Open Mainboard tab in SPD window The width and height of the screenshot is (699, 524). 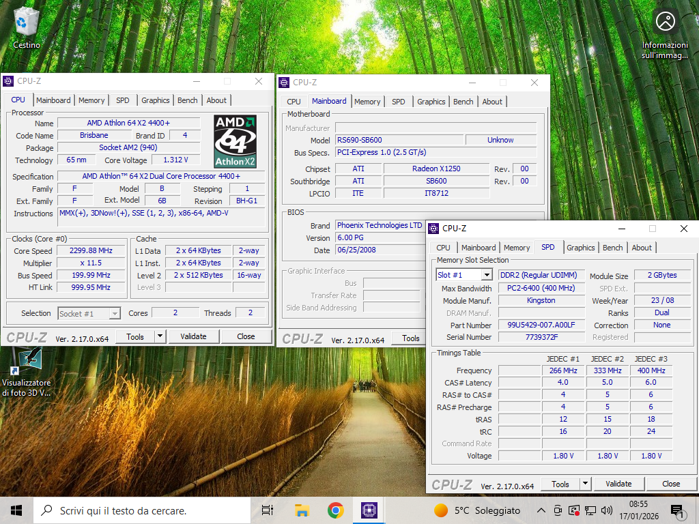(479, 248)
